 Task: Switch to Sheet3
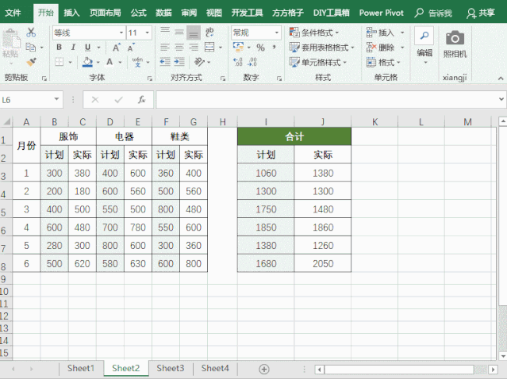pos(170,369)
